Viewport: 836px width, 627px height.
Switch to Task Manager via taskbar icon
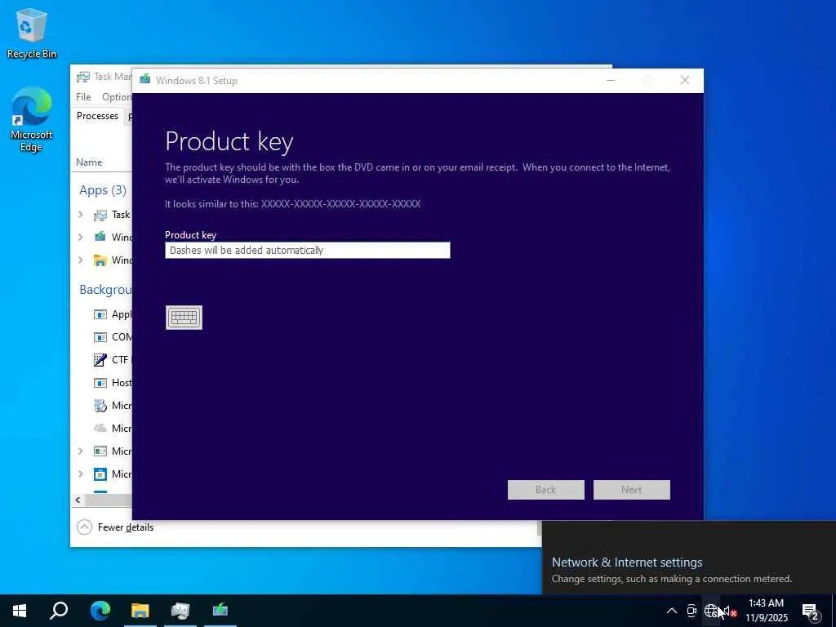tap(180, 611)
